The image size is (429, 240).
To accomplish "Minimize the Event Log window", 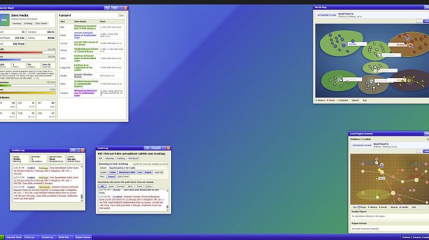I will click(164, 148).
